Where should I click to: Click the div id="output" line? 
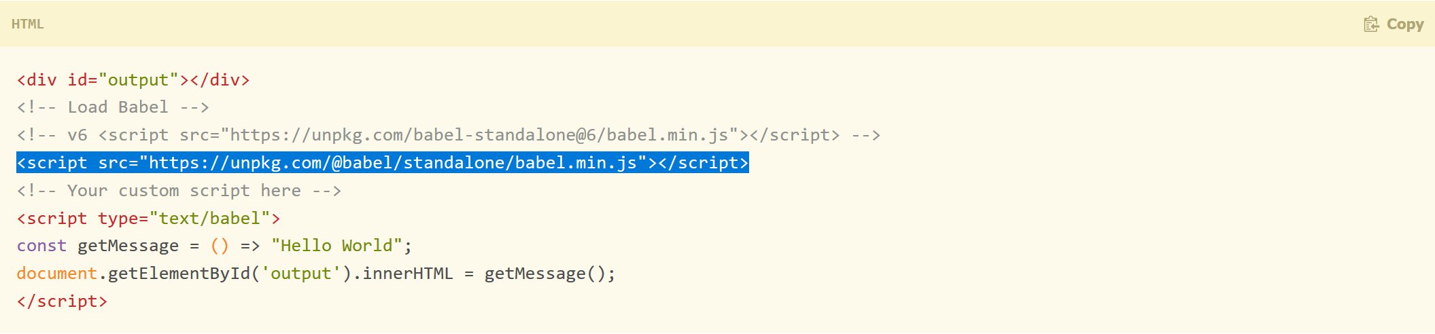point(133,80)
